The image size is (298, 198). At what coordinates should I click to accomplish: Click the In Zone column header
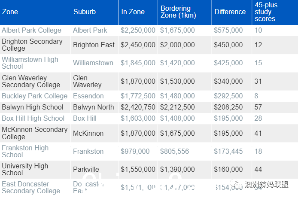pos(133,12)
